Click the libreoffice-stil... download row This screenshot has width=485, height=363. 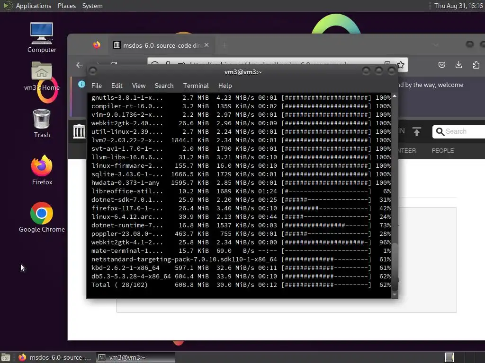coord(241,191)
